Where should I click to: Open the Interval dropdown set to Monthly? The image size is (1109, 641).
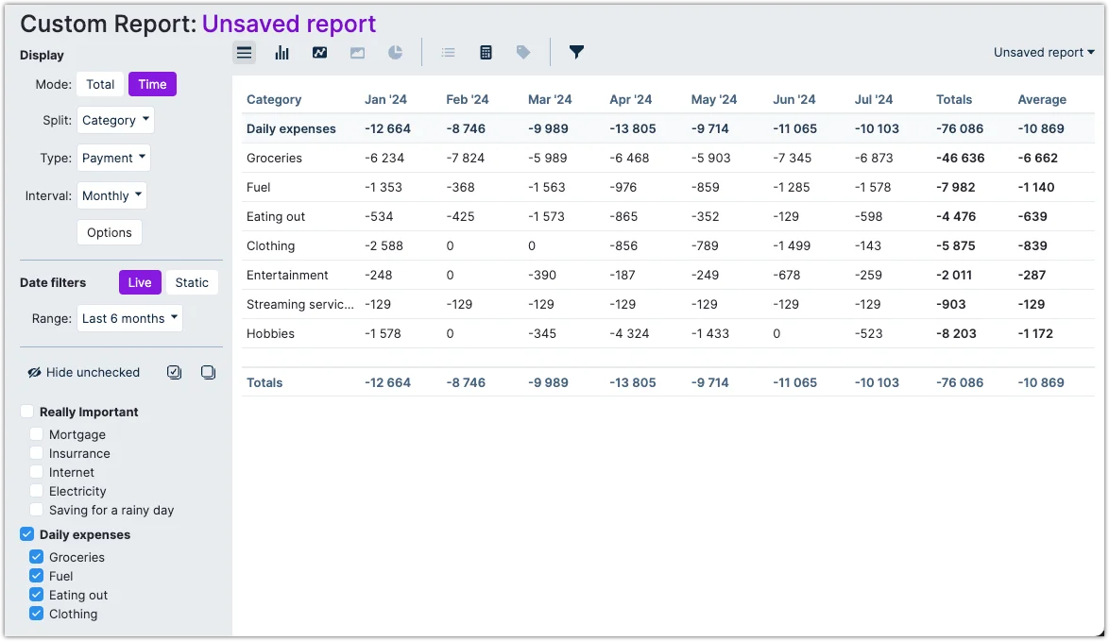(111, 195)
